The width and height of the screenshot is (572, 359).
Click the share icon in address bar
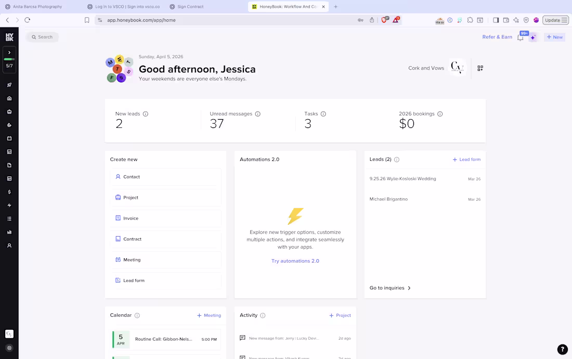[x=372, y=20]
